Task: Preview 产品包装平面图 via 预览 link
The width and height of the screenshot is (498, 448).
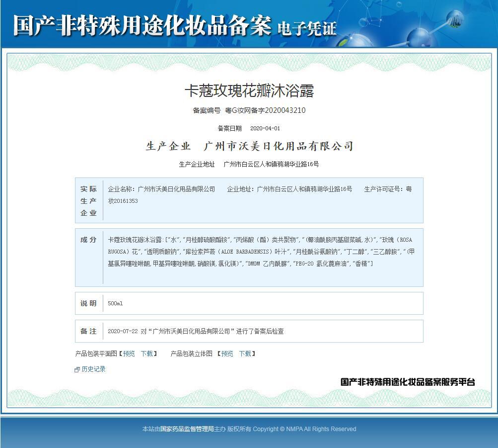Action: 129,354
